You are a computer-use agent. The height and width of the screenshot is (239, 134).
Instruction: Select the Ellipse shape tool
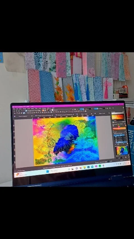click(x=30, y=113)
